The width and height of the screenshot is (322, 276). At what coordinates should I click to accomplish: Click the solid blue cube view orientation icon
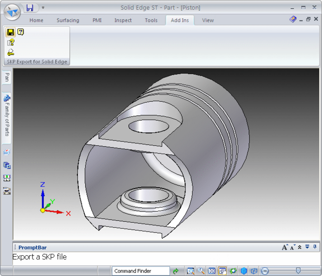[244, 271]
